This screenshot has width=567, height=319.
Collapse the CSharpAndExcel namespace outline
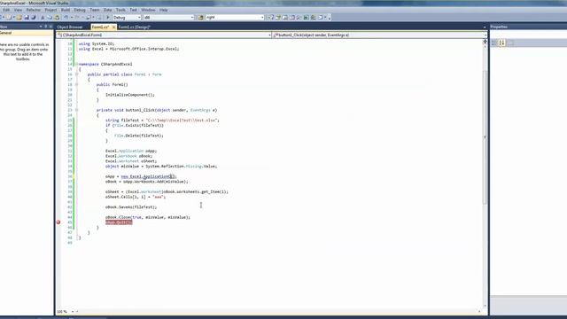[76, 64]
